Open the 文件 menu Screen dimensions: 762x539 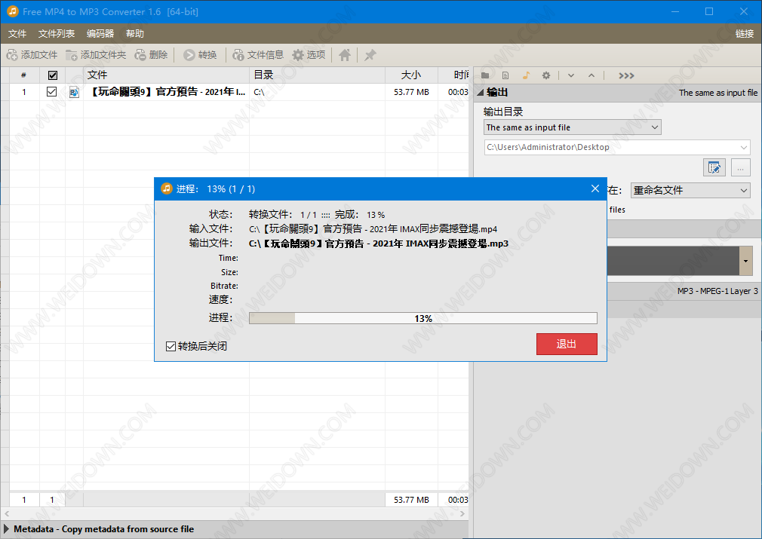17,33
